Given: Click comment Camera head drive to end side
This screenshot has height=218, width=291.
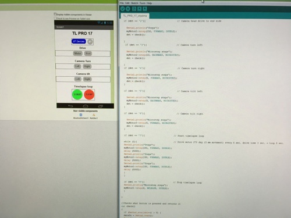Looking at the screenshot, I should tap(199, 21).
